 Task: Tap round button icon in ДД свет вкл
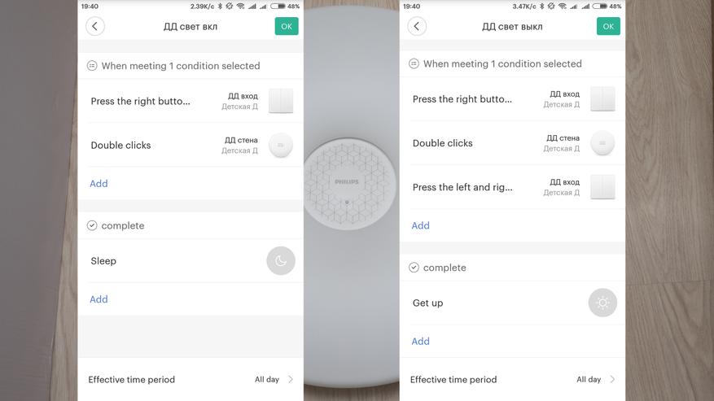click(281, 146)
